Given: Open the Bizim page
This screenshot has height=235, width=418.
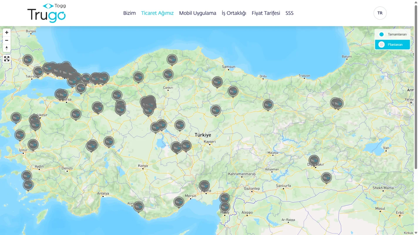Looking at the screenshot, I should click(129, 13).
